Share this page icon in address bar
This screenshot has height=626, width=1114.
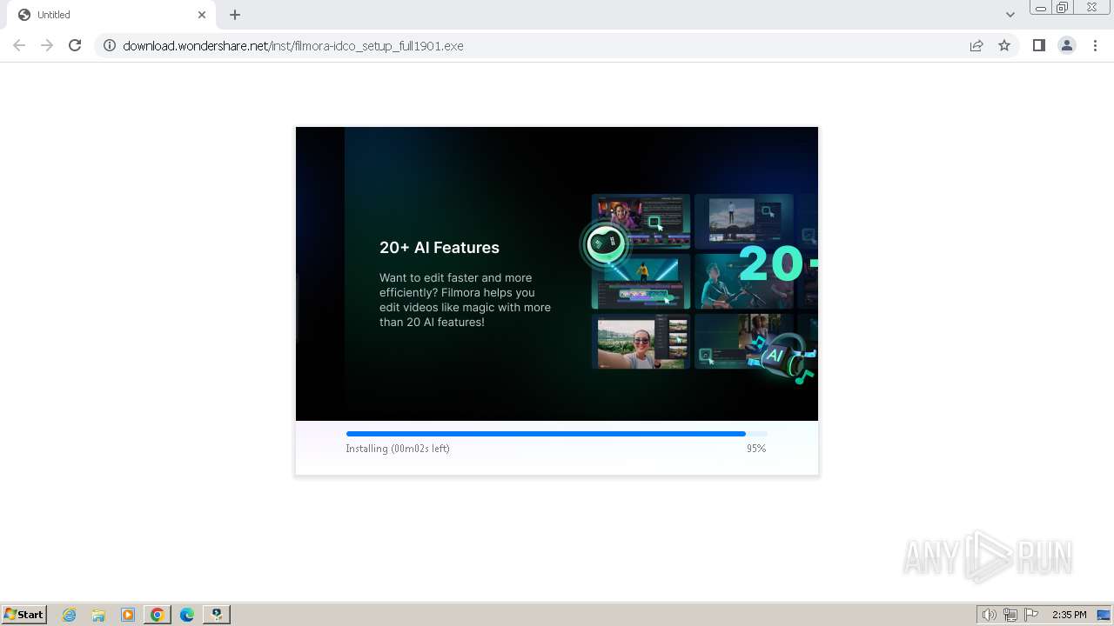[x=976, y=45]
